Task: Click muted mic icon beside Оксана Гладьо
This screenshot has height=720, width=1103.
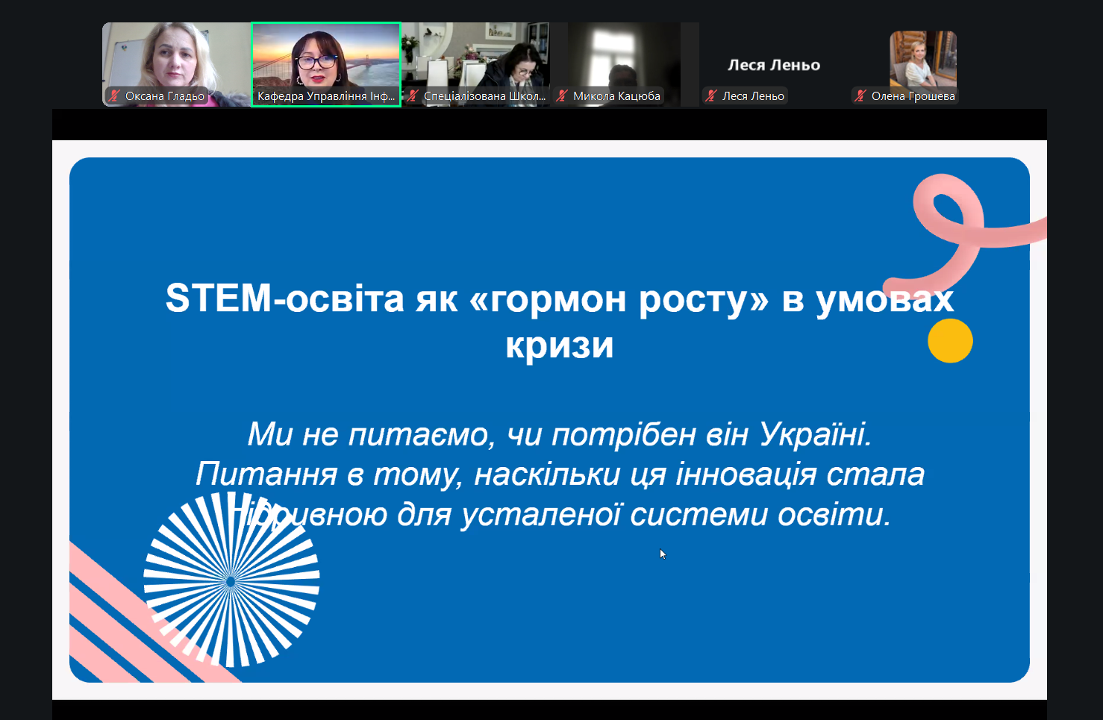Action: (x=114, y=96)
